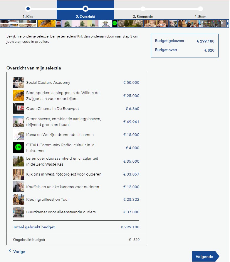Click the '€ 6.860' amount

[x=132, y=109]
